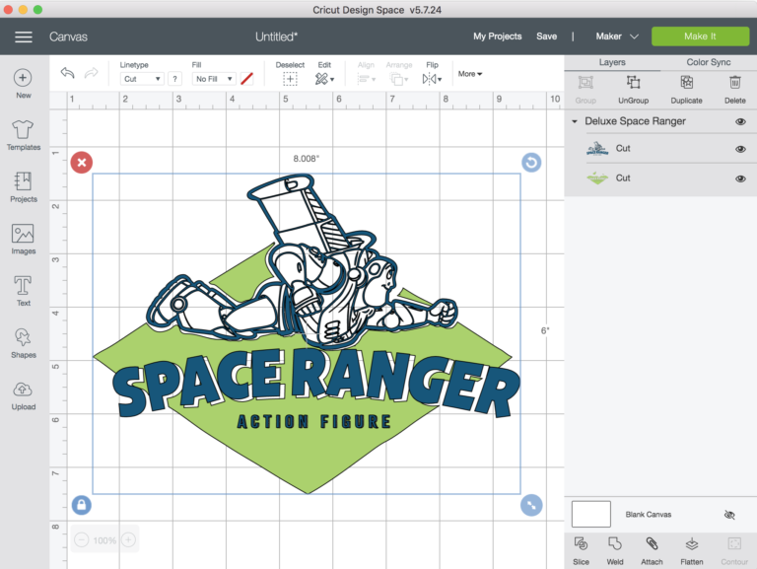
Task: Open the Maker machine selector dropdown
Action: tap(617, 36)
